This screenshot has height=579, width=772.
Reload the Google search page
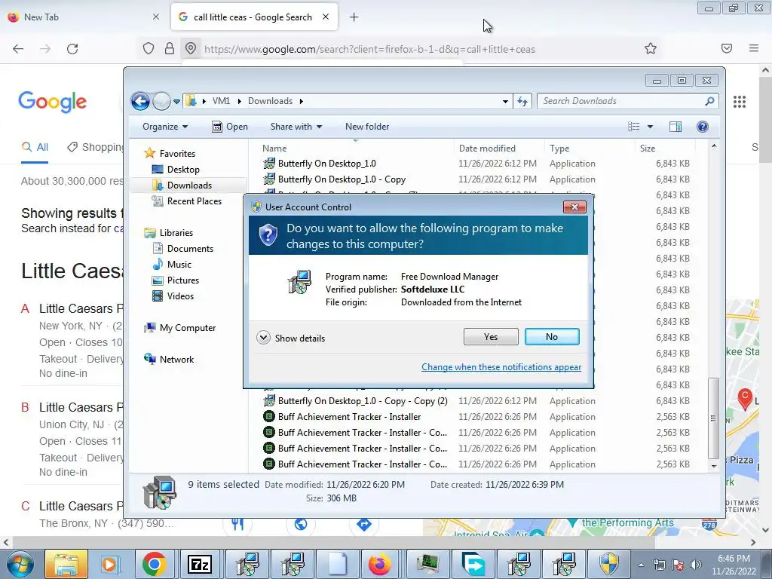[72, 49]
